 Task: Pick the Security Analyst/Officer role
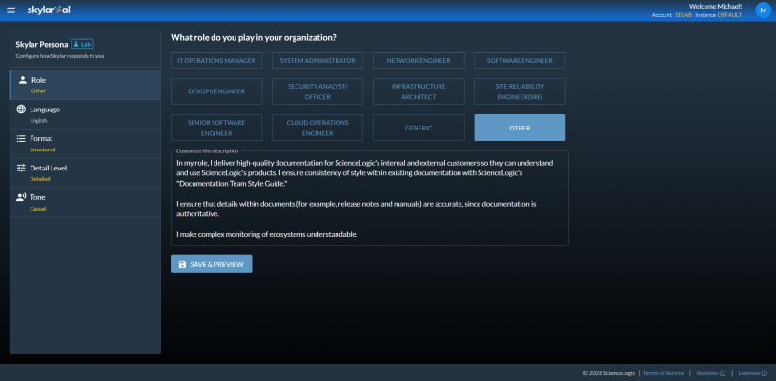(317, 91)
